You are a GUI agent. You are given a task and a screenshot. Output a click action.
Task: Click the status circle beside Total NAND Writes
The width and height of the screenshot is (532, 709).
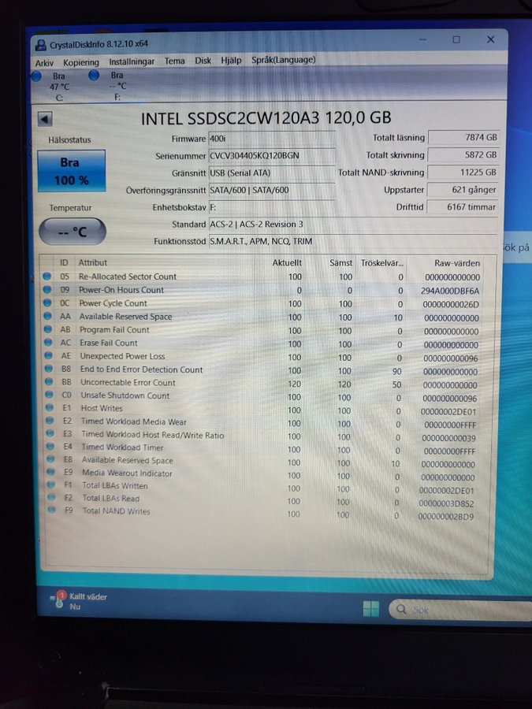52,511
